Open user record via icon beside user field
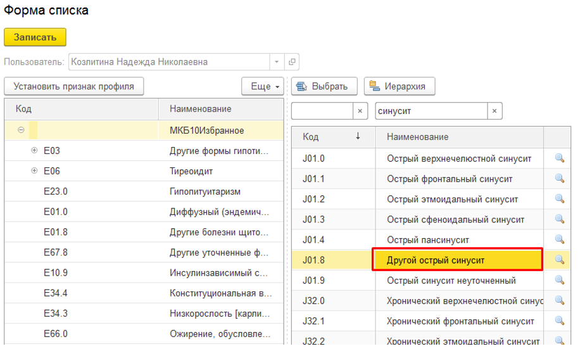Screen dimensions: 578x351 (292, 62)
